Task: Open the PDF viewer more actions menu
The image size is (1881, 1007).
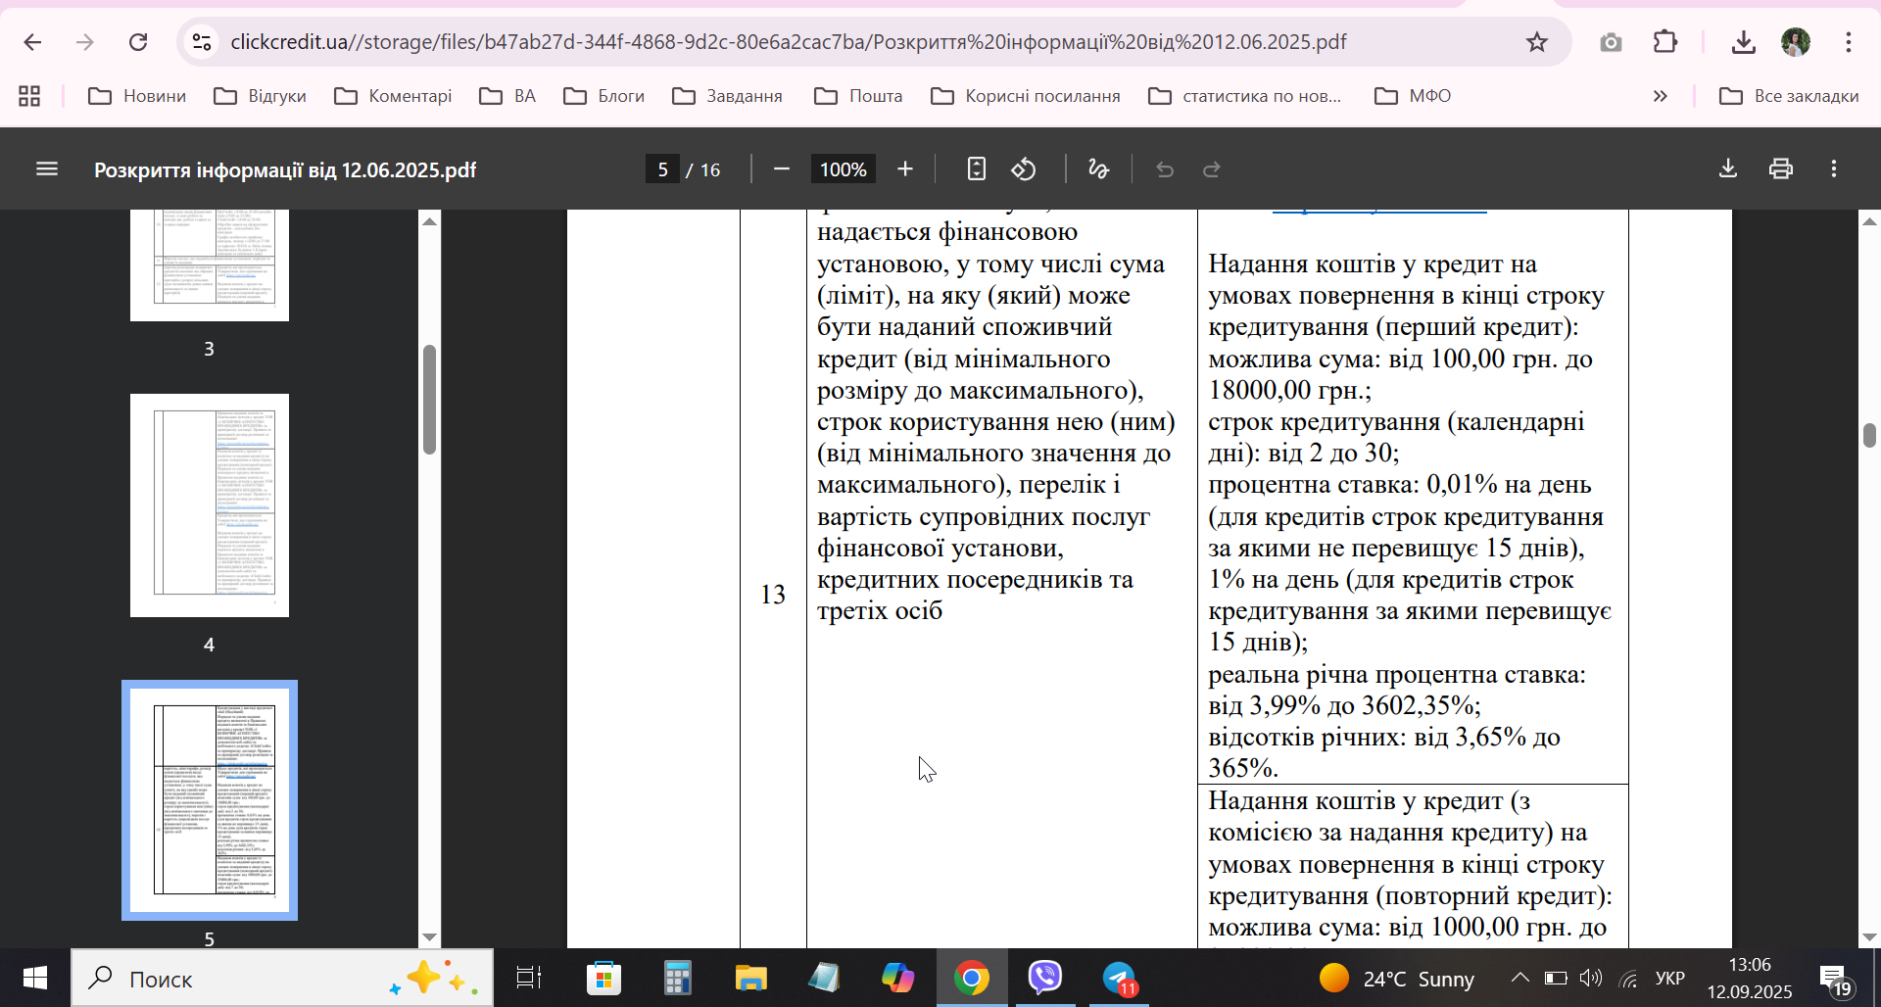Action: pos(1834,168)
